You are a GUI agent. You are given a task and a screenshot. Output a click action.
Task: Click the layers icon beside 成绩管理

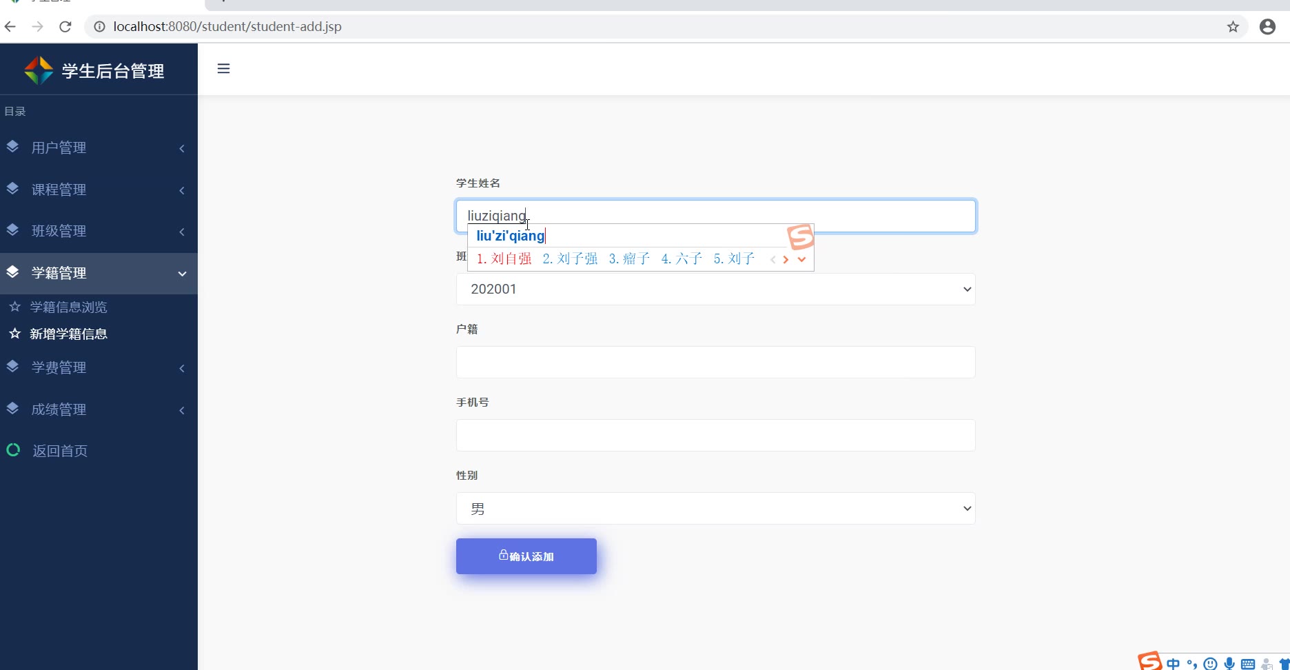tap(12, 409)
